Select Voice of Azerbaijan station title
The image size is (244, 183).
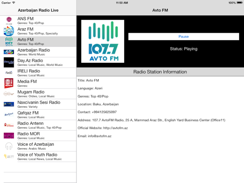tap(36, 144)
